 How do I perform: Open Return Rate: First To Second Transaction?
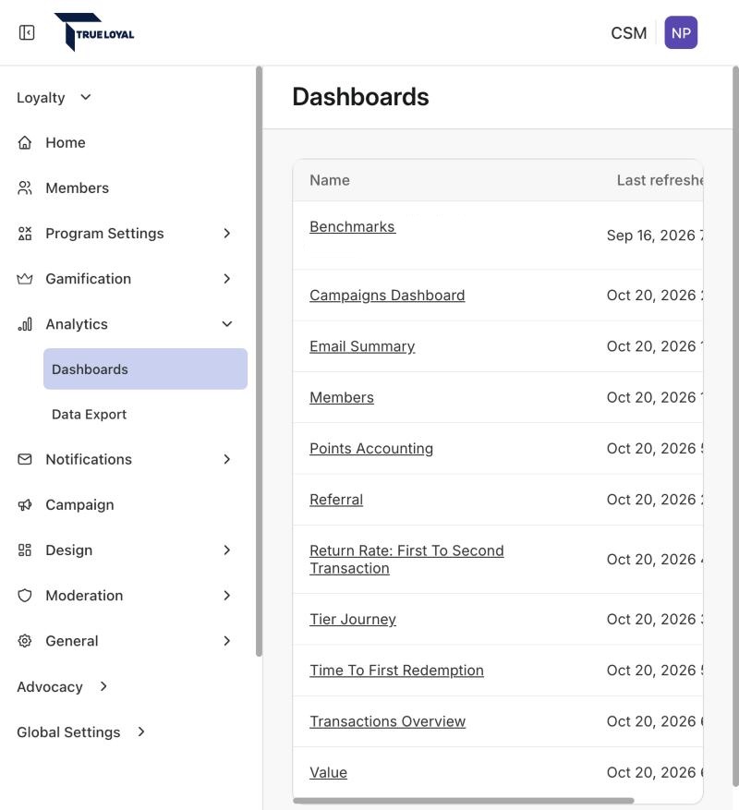406,560
